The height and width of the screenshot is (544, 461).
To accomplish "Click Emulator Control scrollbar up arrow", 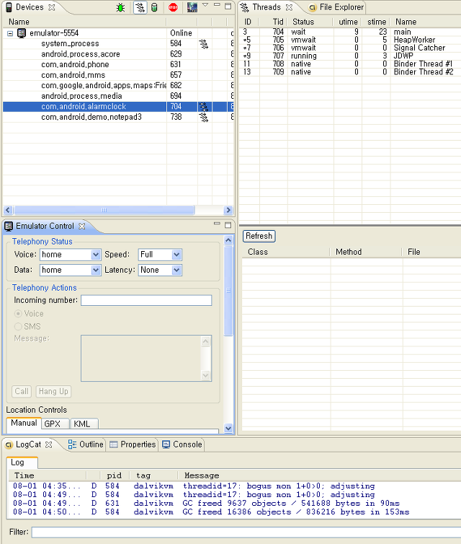I will tap(228, 240).
